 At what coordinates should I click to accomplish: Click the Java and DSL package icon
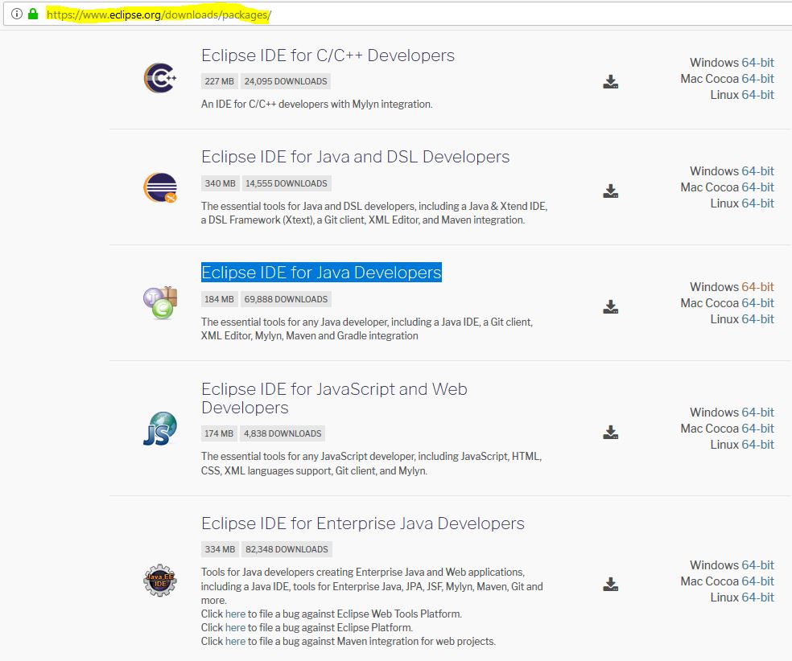(x=159, y=187)
